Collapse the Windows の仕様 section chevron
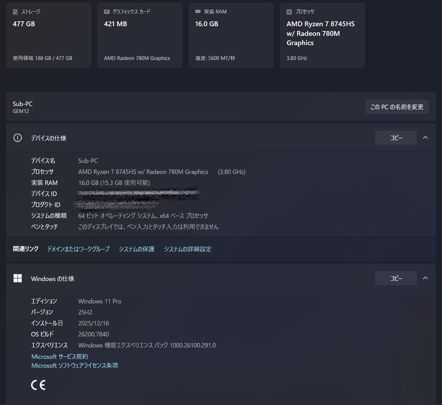 pyautogui.click(x=425, y=278)
